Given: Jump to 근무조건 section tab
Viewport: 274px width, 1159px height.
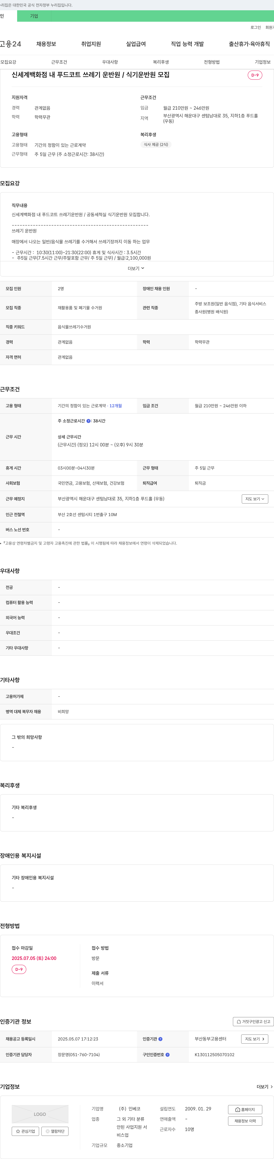Looking at the screenshot, I should point(59,62).
